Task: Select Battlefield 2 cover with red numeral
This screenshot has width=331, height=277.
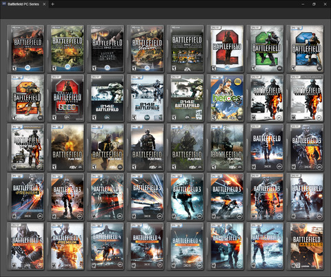Action: point(225,48)
